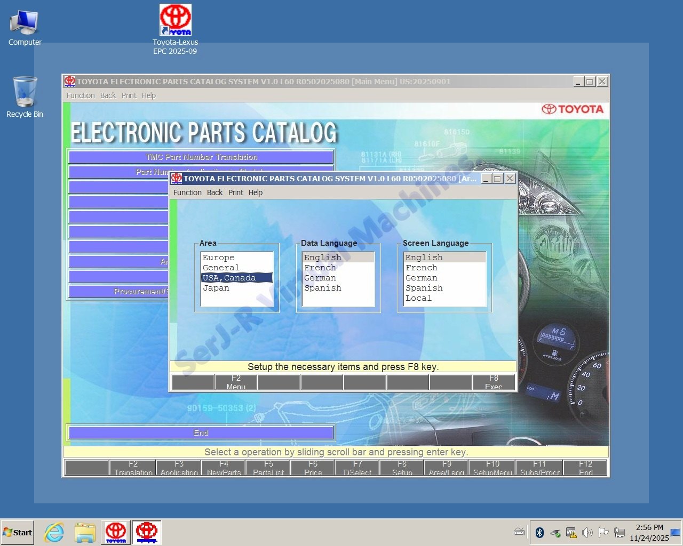Click the Bluetooth tray icon
The image size is (683, 546).
pyautogui.click(x=539, y=532)
